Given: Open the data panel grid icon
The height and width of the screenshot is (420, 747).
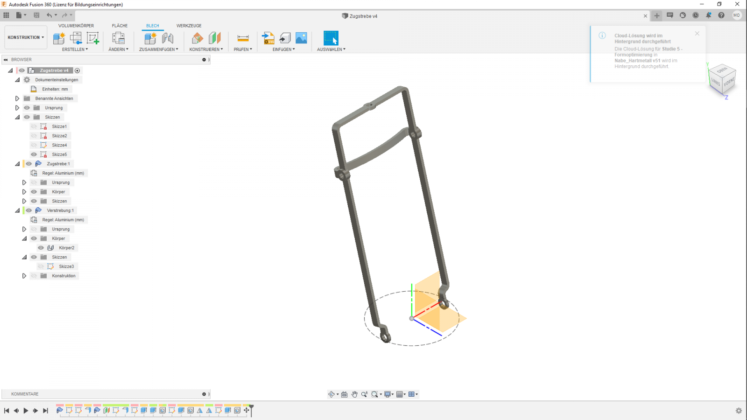Looking at the screenshot, I should point(6,15).
